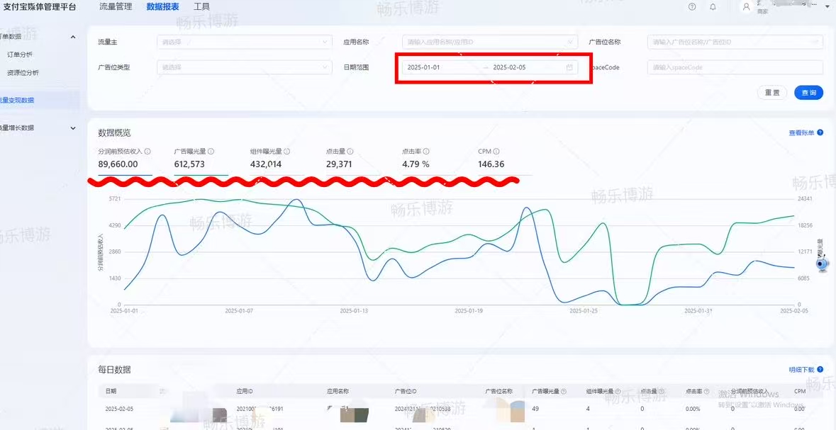Select 流量变现数据 in sidebar
Screen dimensions: 836x430
click(40, 100)
